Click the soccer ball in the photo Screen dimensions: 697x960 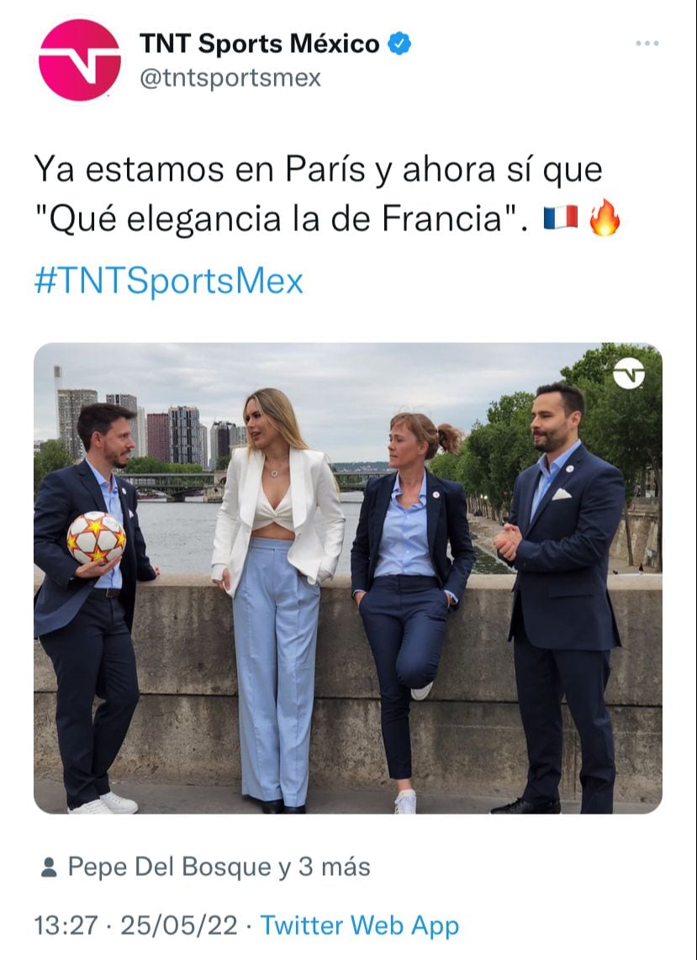(96, 538)
